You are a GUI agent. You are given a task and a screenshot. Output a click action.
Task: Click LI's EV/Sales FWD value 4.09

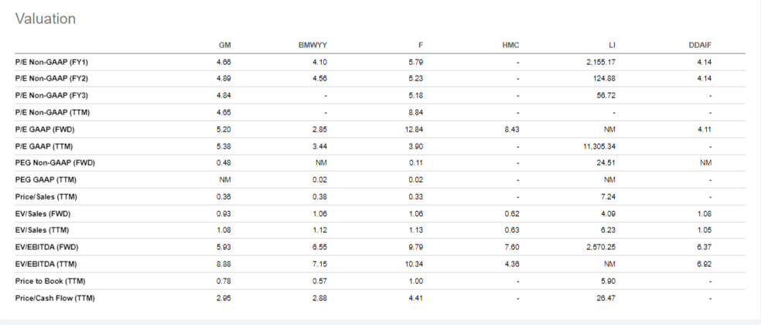pos(608,214)
